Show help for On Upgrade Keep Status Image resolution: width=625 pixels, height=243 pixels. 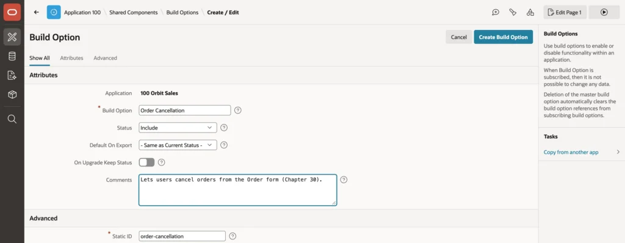[161, 162]
